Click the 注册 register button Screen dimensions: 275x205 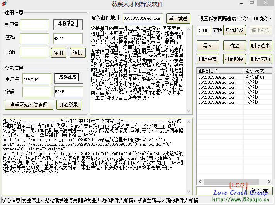click(58, 53)
